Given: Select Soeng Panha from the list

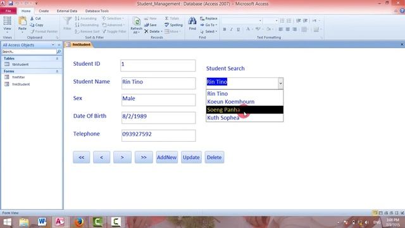Looking at the screenshot, I should [245, 110].
